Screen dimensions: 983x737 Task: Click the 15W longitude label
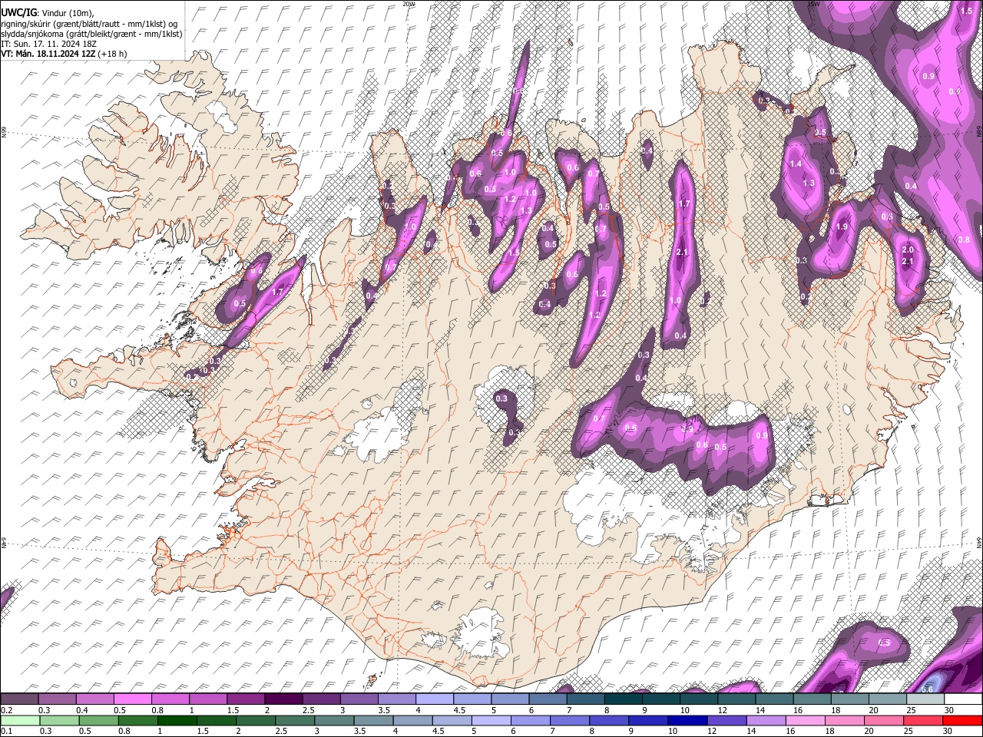coord(814,4)
